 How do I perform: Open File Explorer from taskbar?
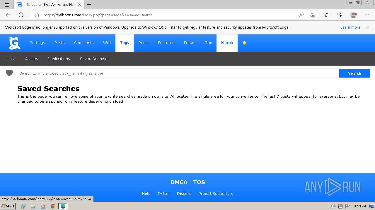tap(33, 206)
